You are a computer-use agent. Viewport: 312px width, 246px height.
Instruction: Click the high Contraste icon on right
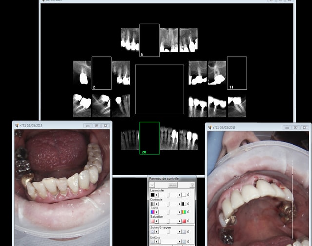(x=185, y=204)
